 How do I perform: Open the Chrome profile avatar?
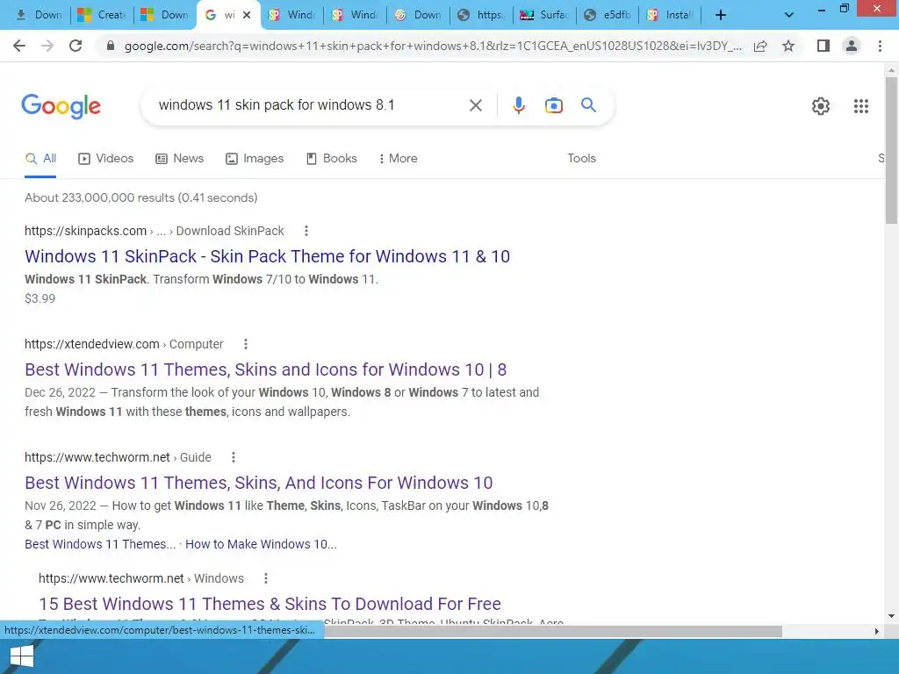coord(852,46)
